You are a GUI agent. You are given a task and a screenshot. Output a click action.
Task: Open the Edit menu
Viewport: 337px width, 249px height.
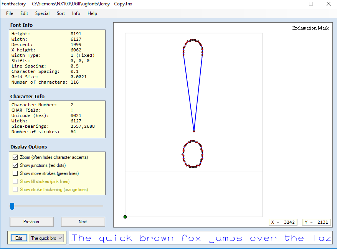[x=24, y=13]
